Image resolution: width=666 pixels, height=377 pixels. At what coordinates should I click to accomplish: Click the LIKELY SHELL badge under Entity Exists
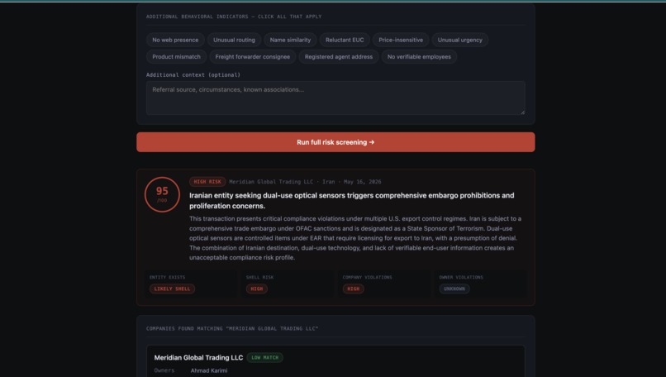(172, 289)
